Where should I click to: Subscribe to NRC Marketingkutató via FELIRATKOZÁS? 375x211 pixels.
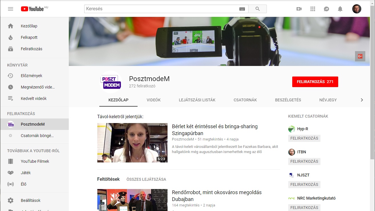coord(304,207)
